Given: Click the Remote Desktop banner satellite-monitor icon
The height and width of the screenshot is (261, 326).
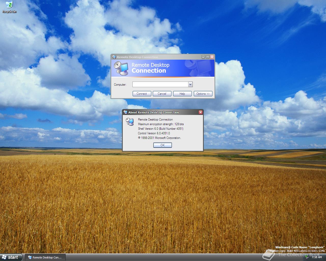Looking at the screenshot, I should point(121,68).
